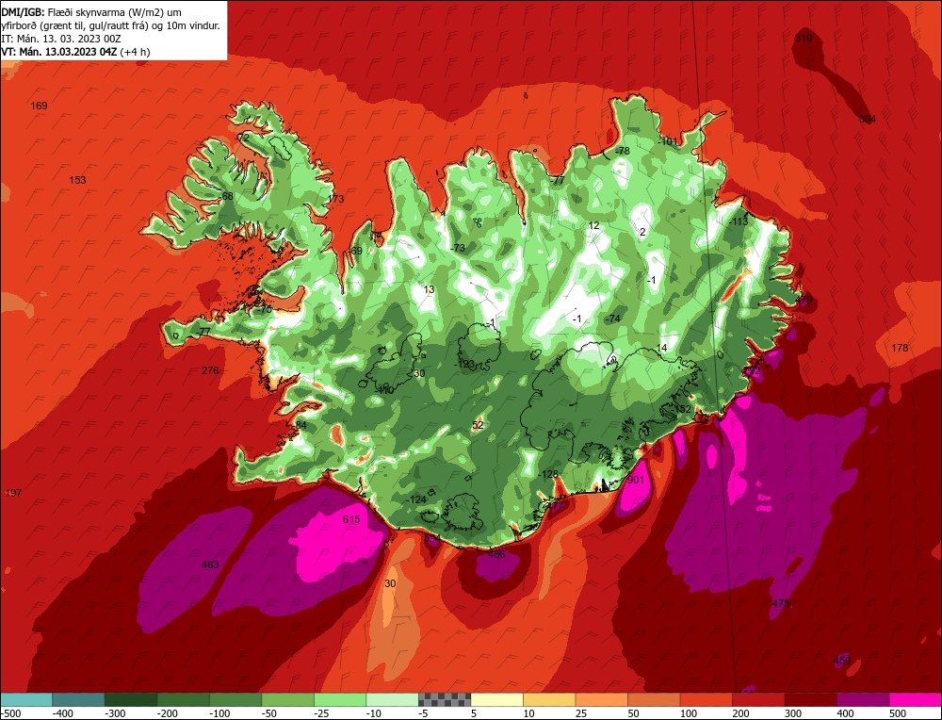This screenshot has height=720, width=942.
Task: Click the dark maroon 300 to 400 legend swatch
Action: coord(810,699)
